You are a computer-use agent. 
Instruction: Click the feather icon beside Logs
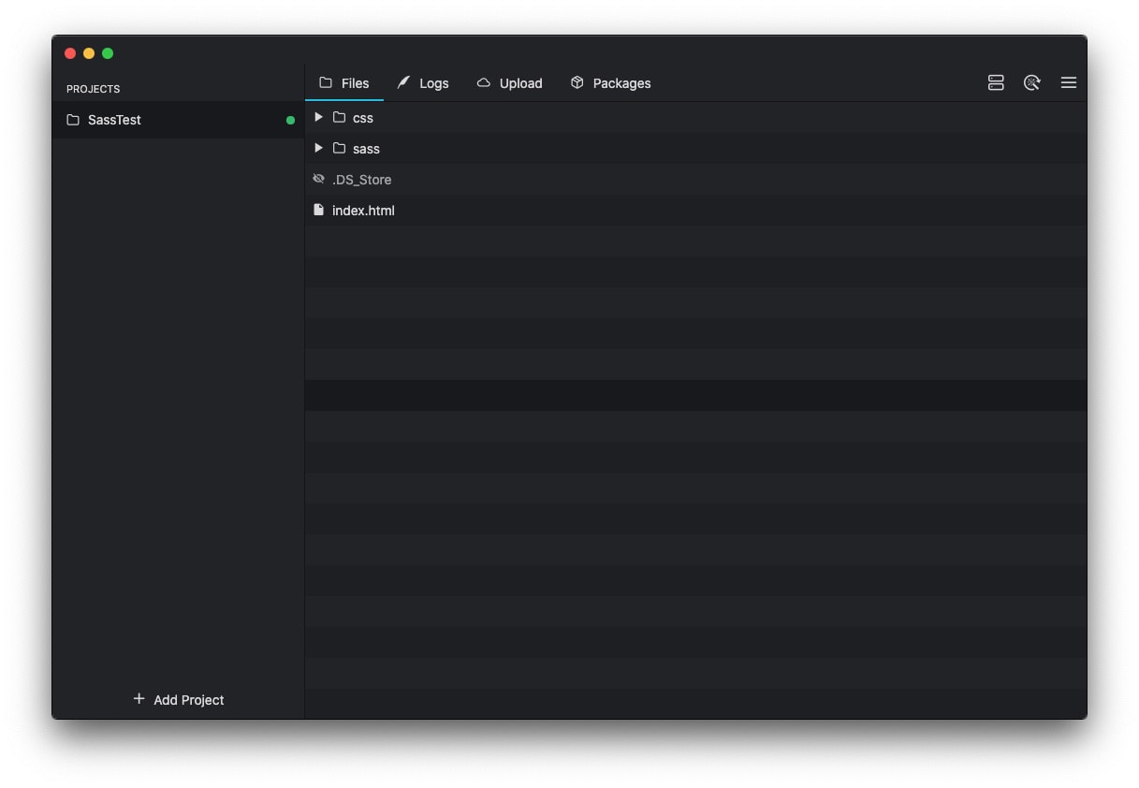point(403,82)
